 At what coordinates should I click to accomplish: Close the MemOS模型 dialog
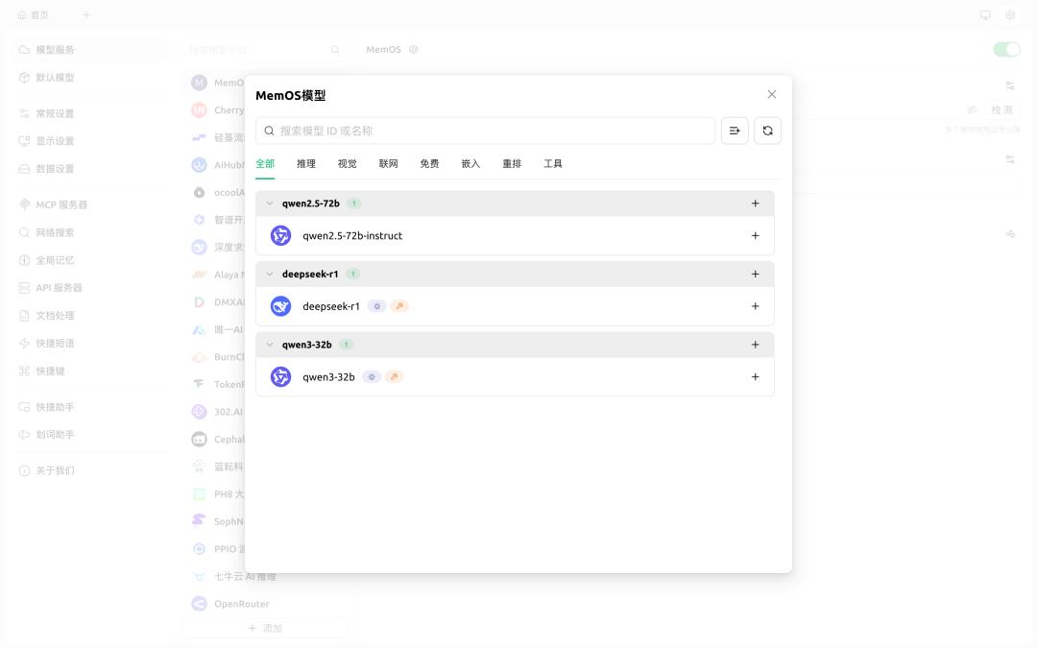tap(772, 94)
